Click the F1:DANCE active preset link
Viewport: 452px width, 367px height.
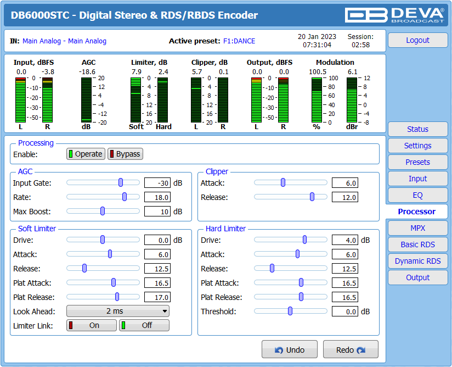click(239, 41)
